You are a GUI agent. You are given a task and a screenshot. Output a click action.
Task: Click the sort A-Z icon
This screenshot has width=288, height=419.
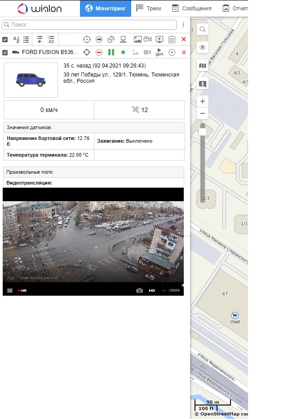coord(16,40)
